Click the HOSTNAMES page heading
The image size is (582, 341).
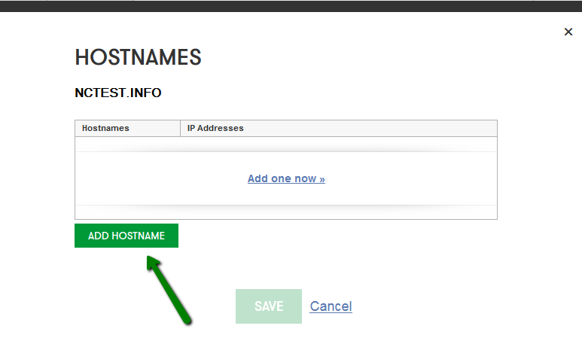tap(138, 57)
